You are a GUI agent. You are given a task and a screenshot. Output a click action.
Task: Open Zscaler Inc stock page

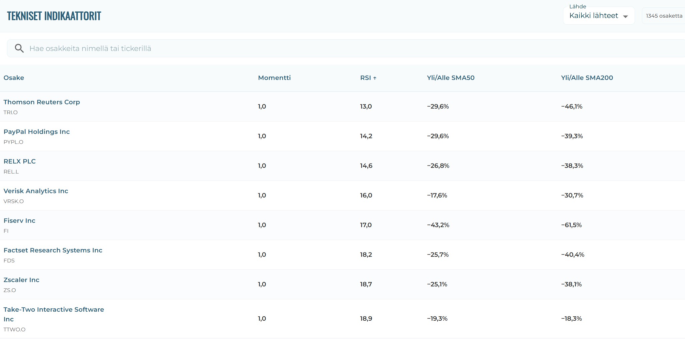click(21, 280)
